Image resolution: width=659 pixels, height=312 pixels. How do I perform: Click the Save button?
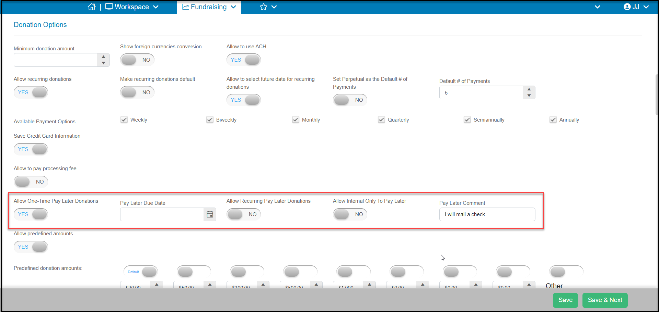click(x=565, y=300)
